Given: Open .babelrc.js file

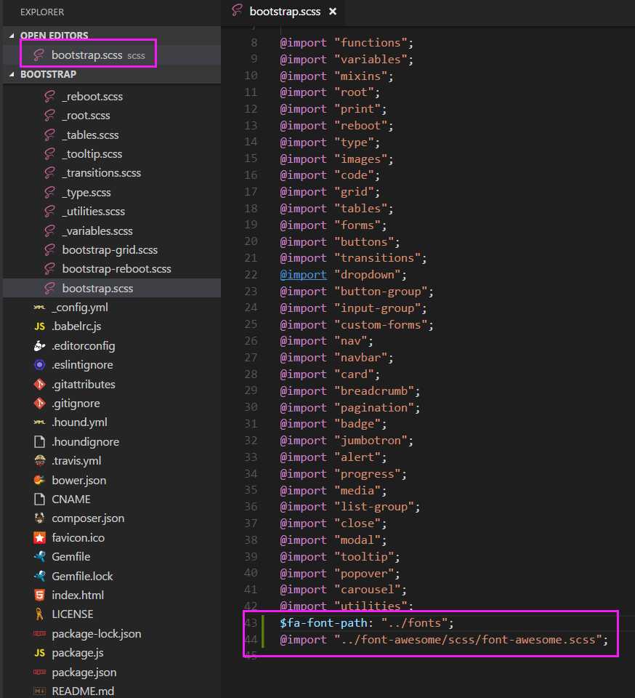Looking at the screenshot, I should [x=76, y=326].
